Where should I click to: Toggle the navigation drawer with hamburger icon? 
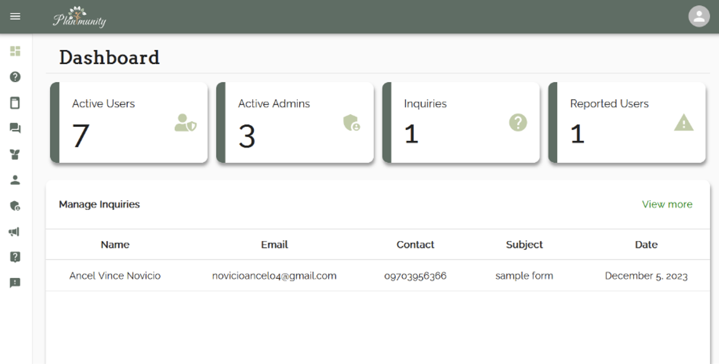point(15,16)
